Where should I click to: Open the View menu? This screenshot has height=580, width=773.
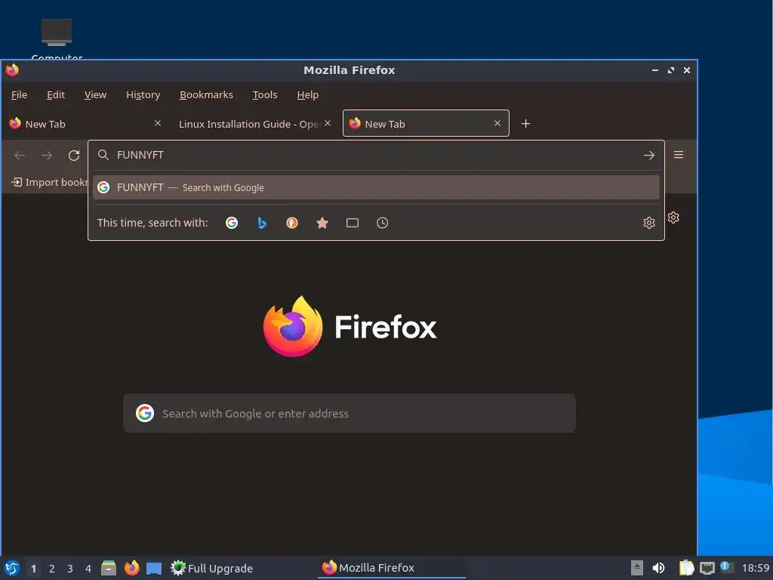(x=95, y=94)
